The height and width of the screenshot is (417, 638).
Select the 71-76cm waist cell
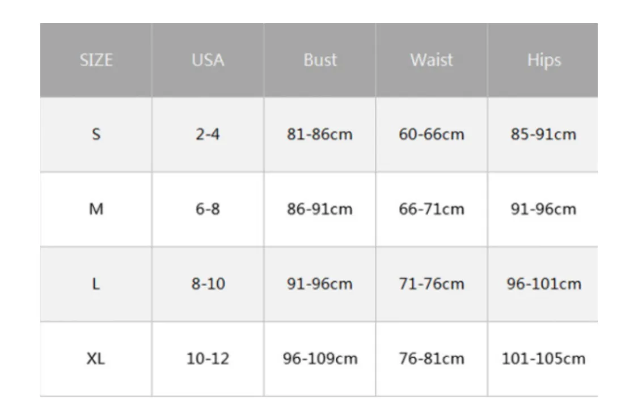point(432,284)
